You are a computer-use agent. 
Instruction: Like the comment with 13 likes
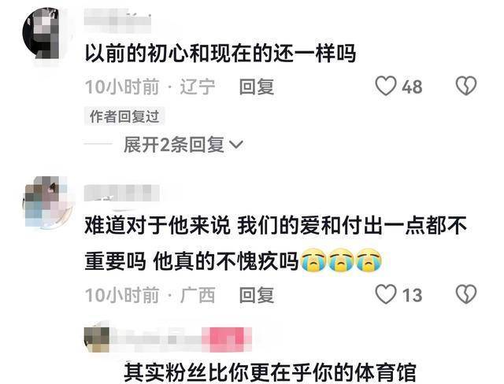coord(386,294)
